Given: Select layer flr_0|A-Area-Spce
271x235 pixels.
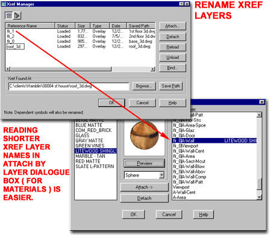Looking at the screenshot, I should [214, 125].
